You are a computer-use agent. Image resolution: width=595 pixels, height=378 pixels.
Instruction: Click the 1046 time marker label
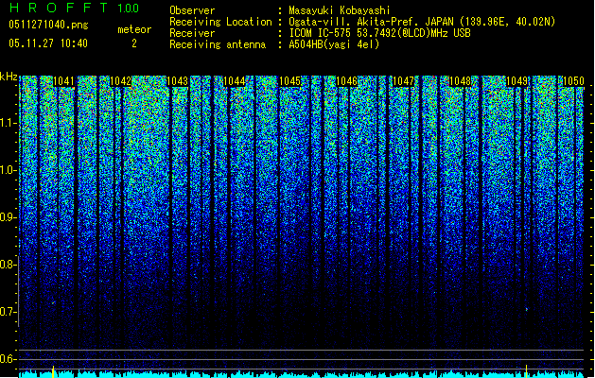tap(347, 81)
